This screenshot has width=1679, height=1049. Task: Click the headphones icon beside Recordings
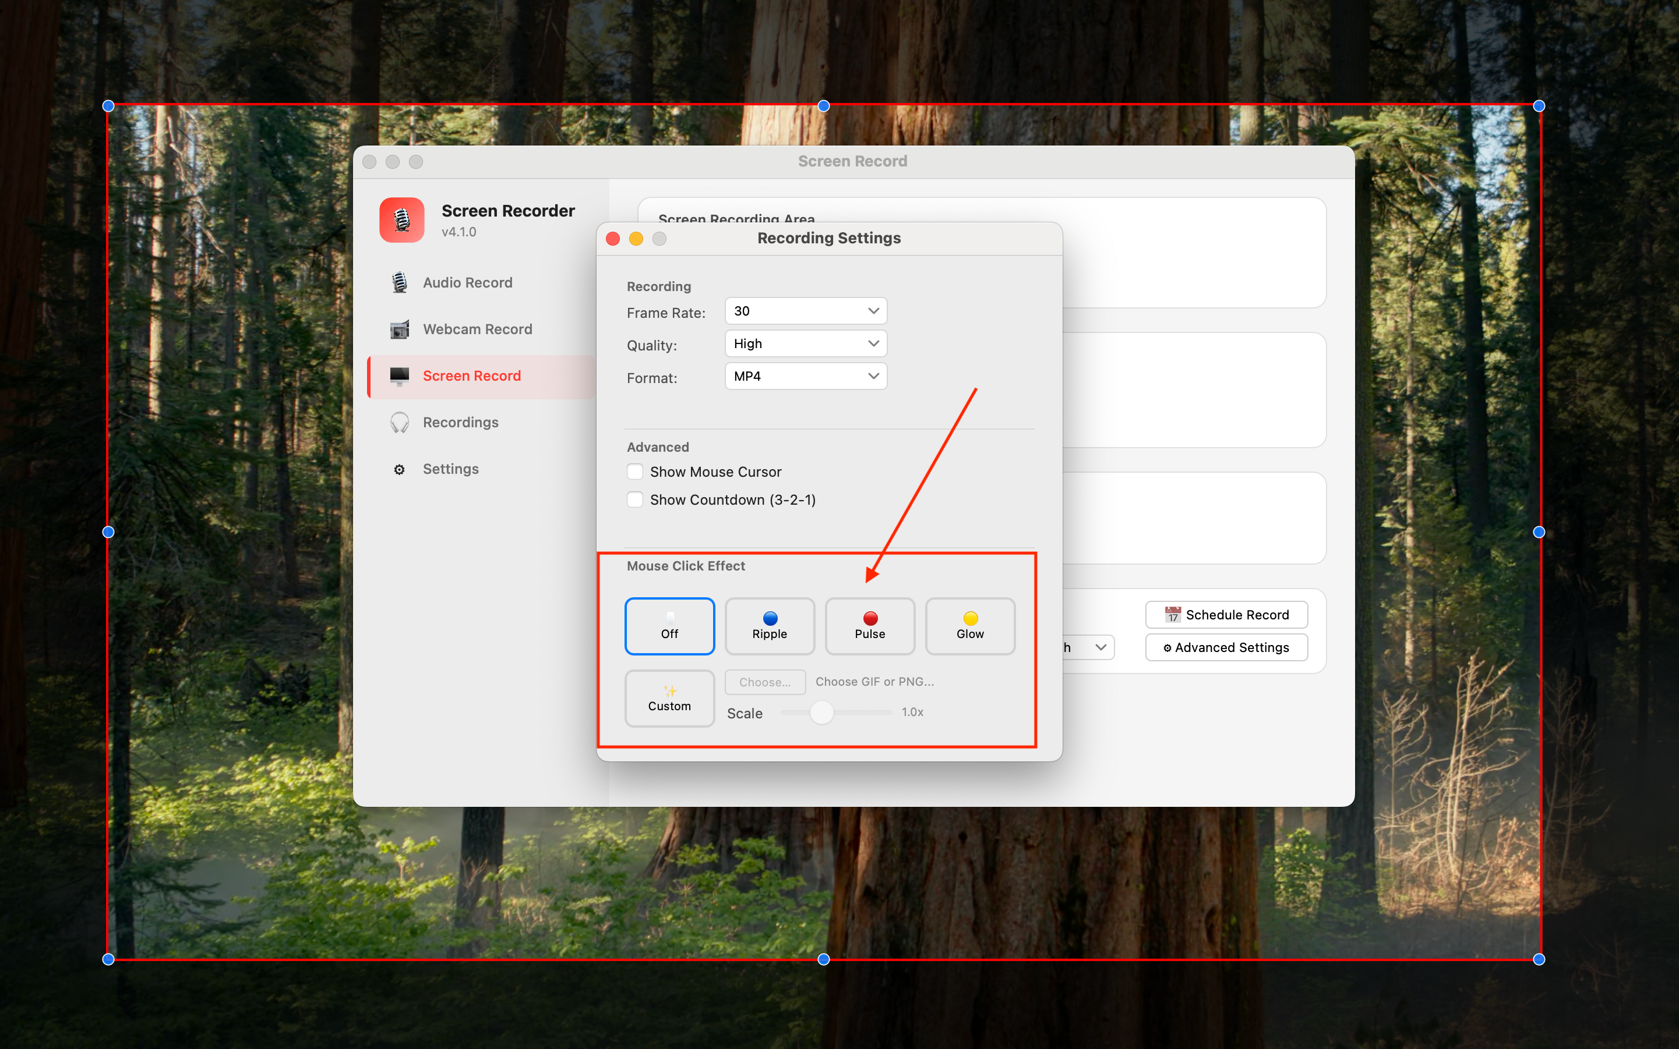(399, 422)
